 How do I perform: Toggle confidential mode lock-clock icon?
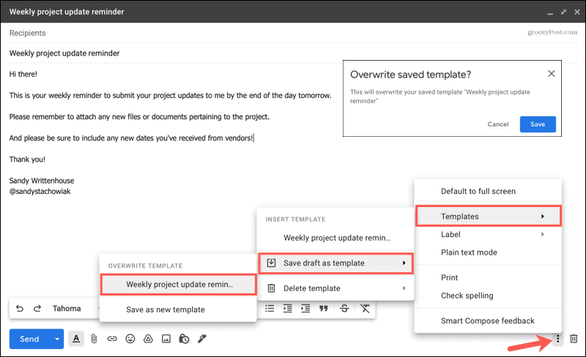coord(184,339)
